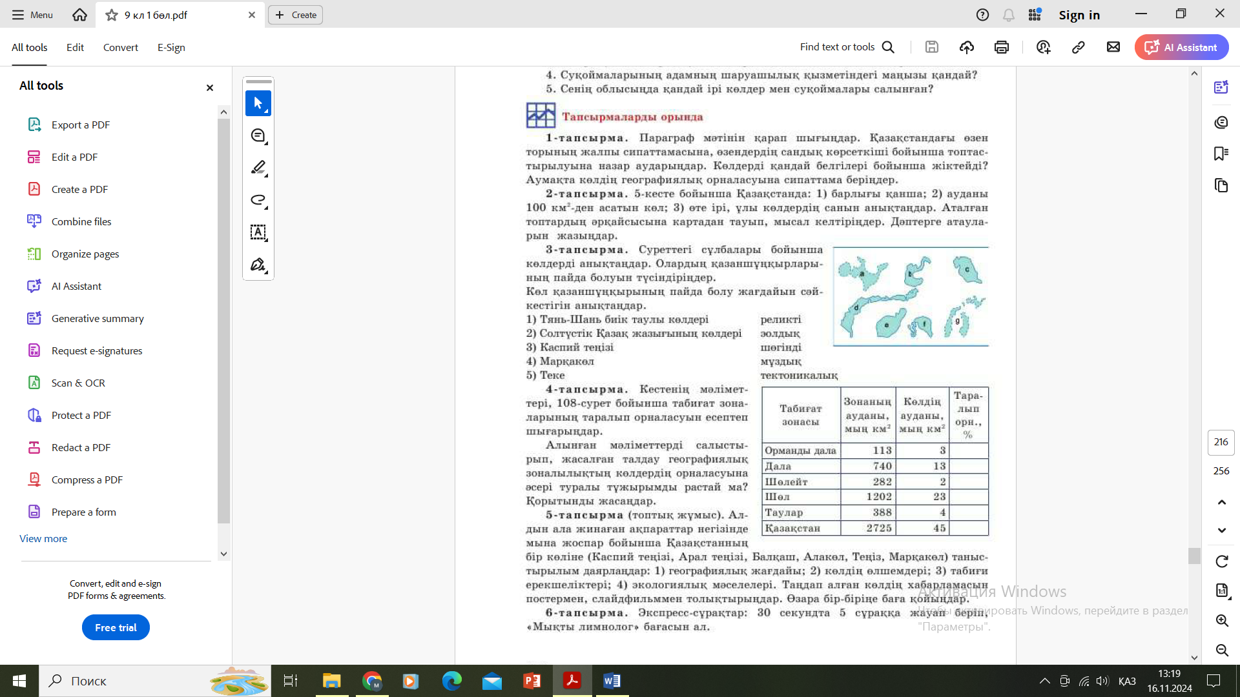Viewport: 1240px width, 697px height.
Task: Select the arrow selection tool
Action: click(x=258, y=103)
